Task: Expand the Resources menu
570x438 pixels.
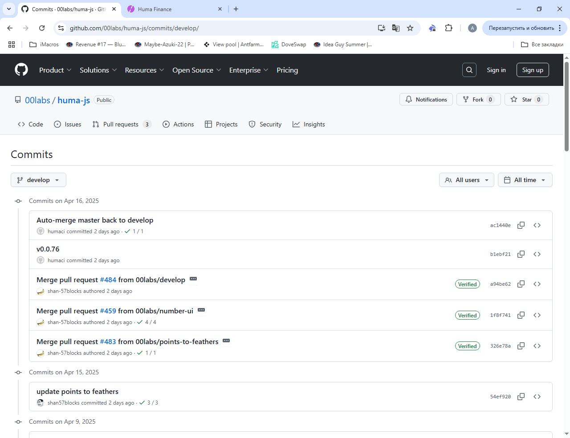Action: (x=145, y=70)
